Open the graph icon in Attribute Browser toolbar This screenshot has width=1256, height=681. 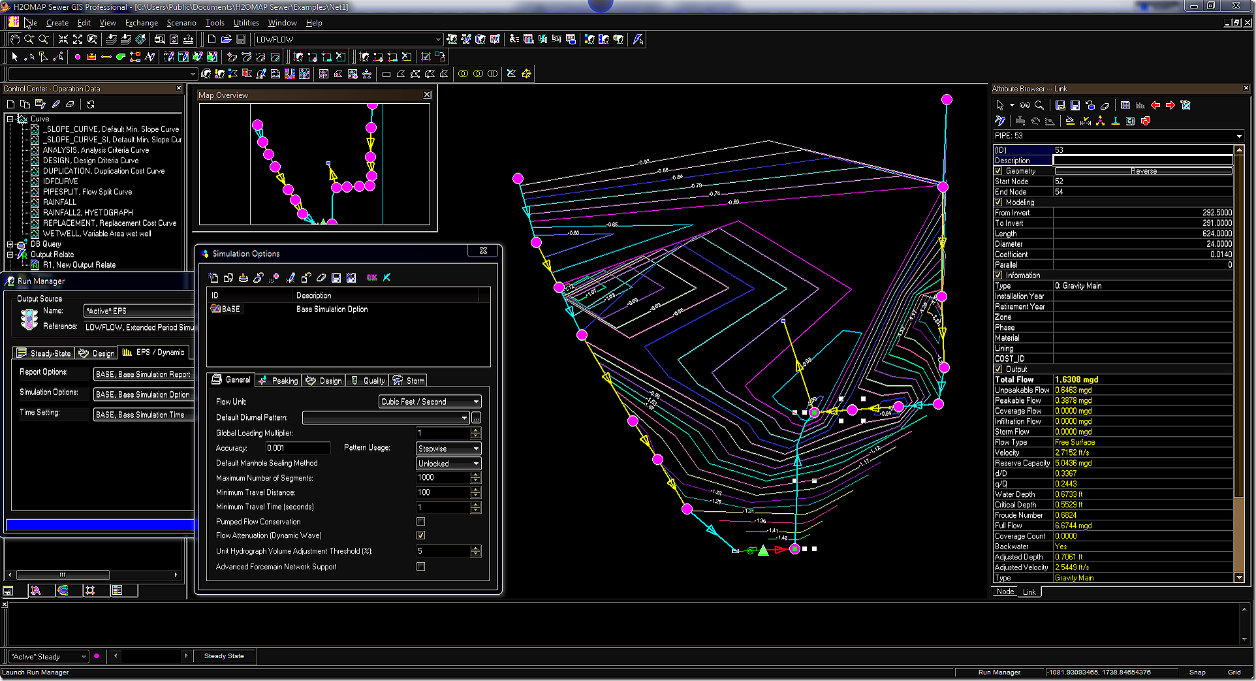pyautogui.click(x=1140, y=106)
